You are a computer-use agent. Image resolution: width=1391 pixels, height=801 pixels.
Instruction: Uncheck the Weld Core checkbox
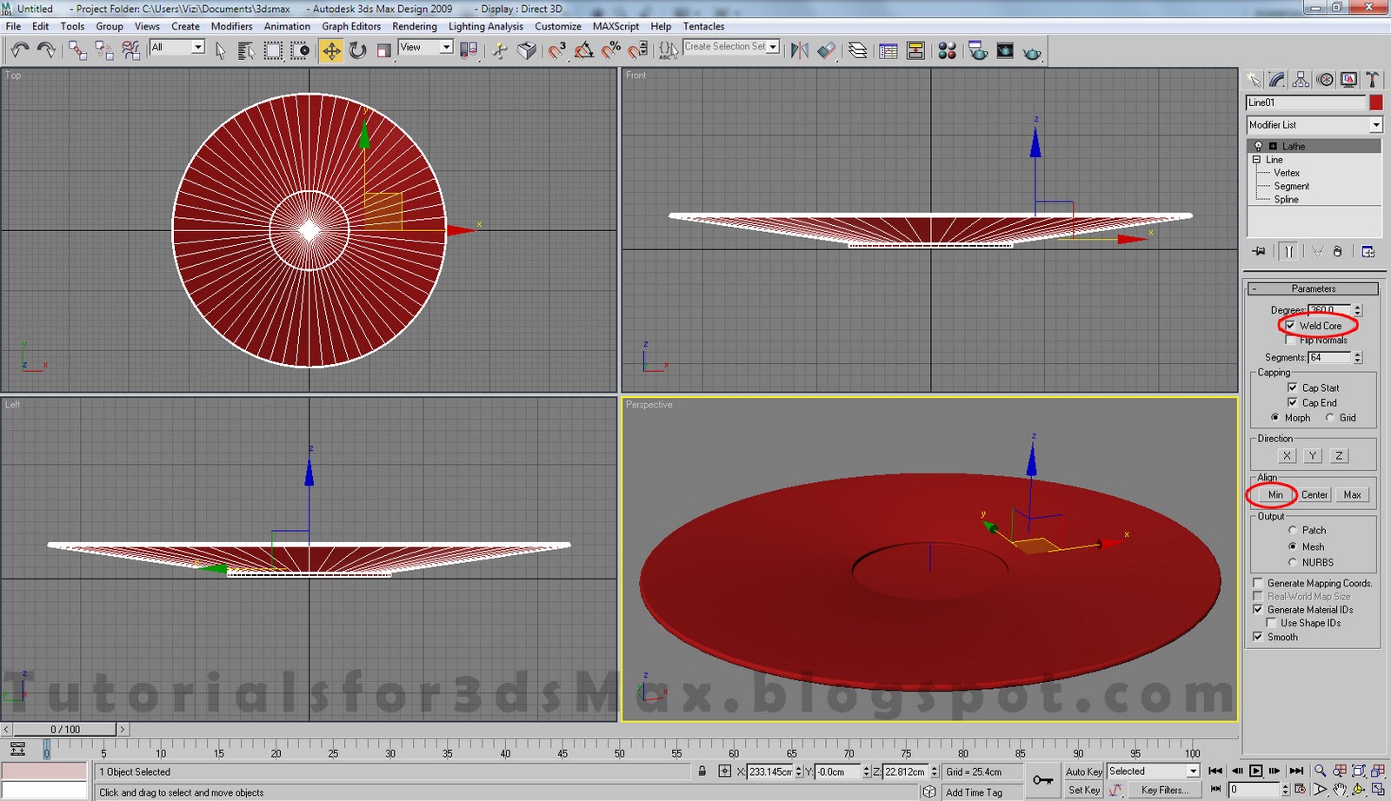pyautogui.click(x=1290, y=326)
